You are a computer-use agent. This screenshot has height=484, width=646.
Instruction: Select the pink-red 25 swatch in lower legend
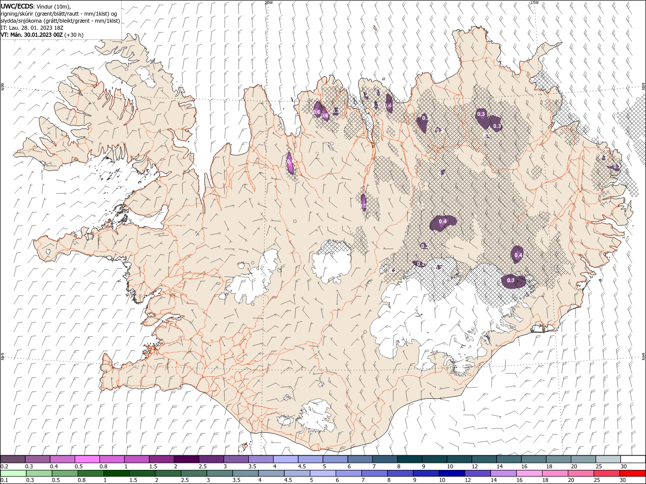point(607,473)
